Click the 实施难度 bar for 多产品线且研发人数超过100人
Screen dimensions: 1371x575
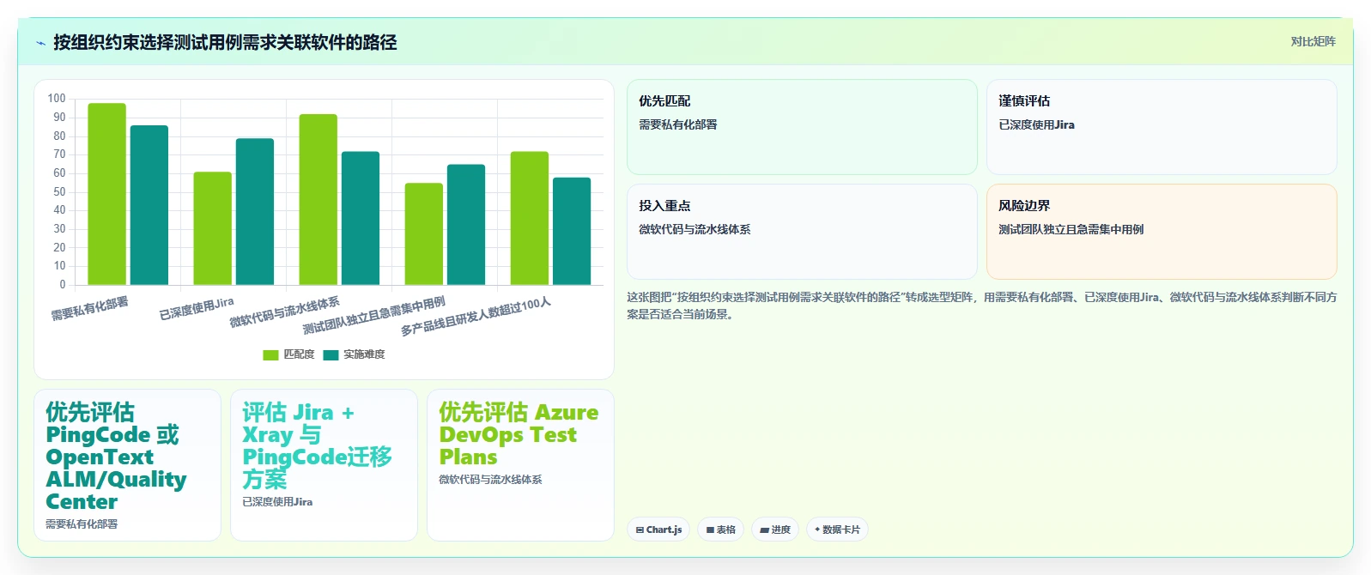click(x=572, y=232)
